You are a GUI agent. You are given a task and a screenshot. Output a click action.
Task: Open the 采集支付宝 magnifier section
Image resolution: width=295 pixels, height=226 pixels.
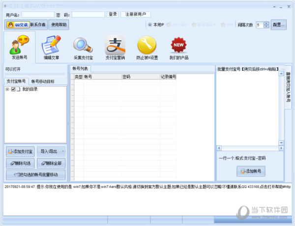pyautogui.click(x=83, y=47)
